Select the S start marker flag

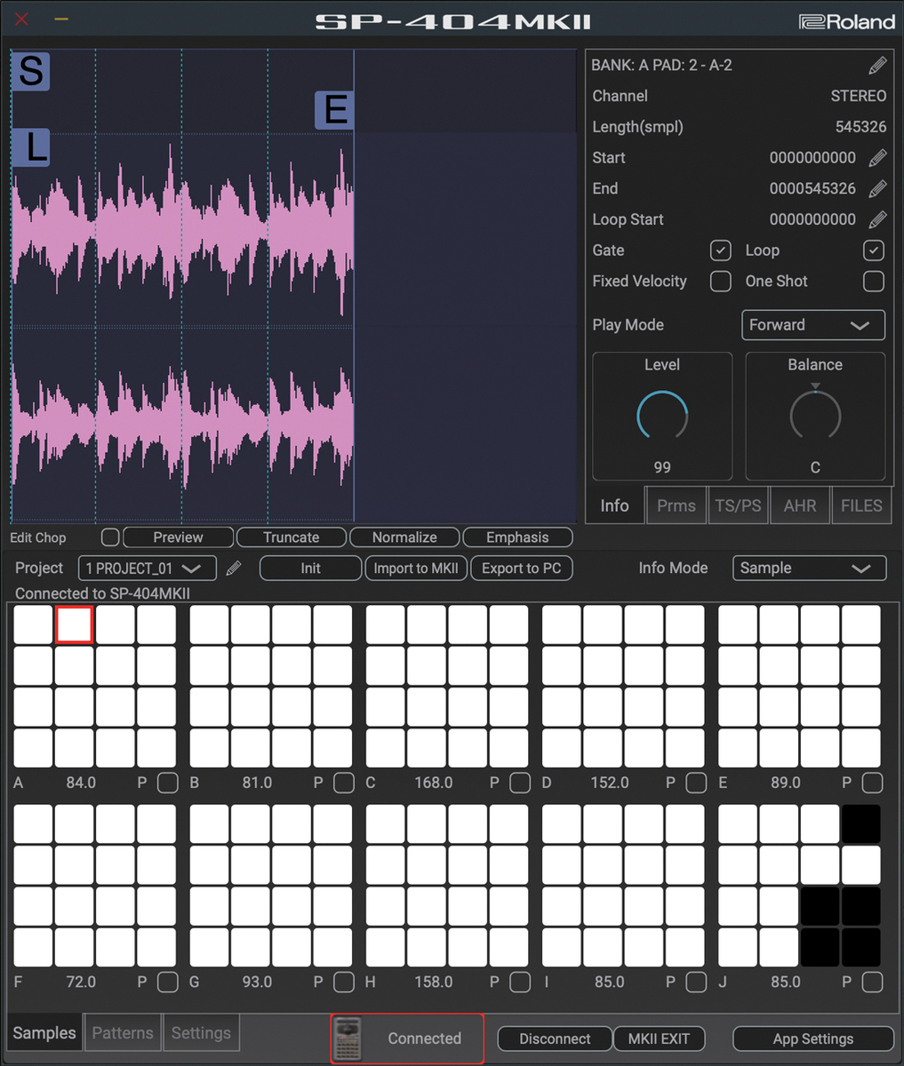pyautogui.click(x=31, y=71)
